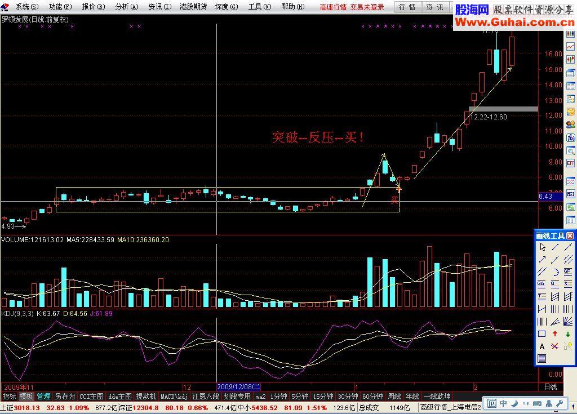Click the wave indicator sidebar icon

click(x=570, y=181)
